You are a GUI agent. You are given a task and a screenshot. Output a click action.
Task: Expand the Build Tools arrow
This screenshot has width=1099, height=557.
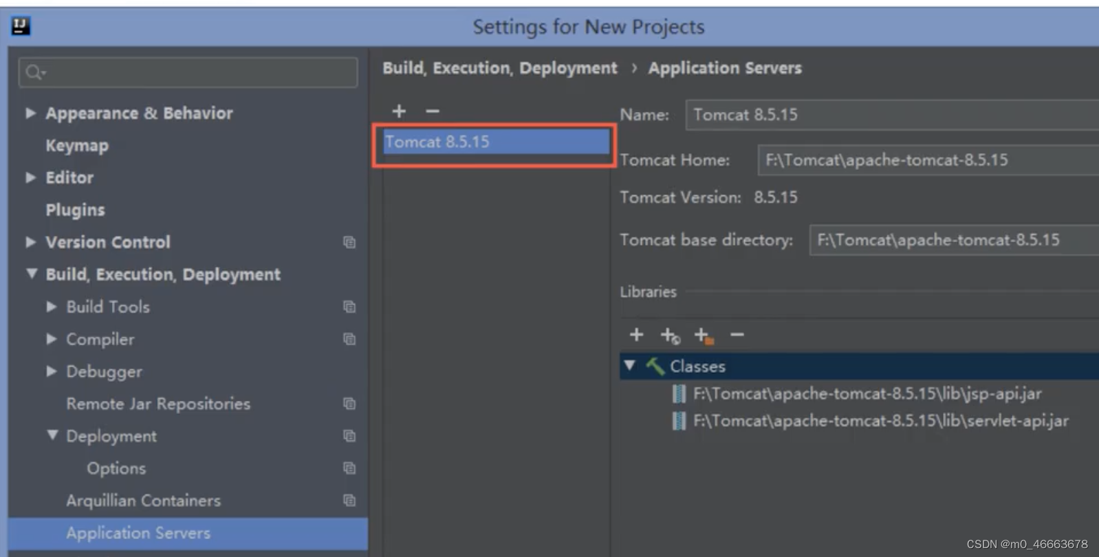point(52,307)
